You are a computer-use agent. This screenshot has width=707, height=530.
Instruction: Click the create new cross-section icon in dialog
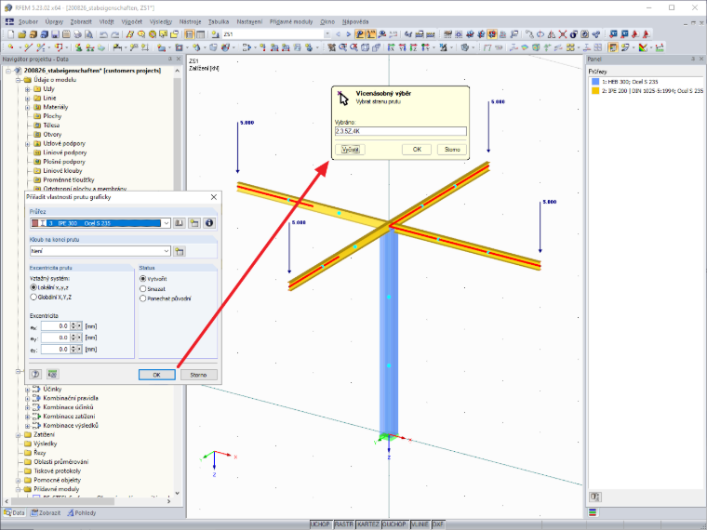(x=194, y=223)
